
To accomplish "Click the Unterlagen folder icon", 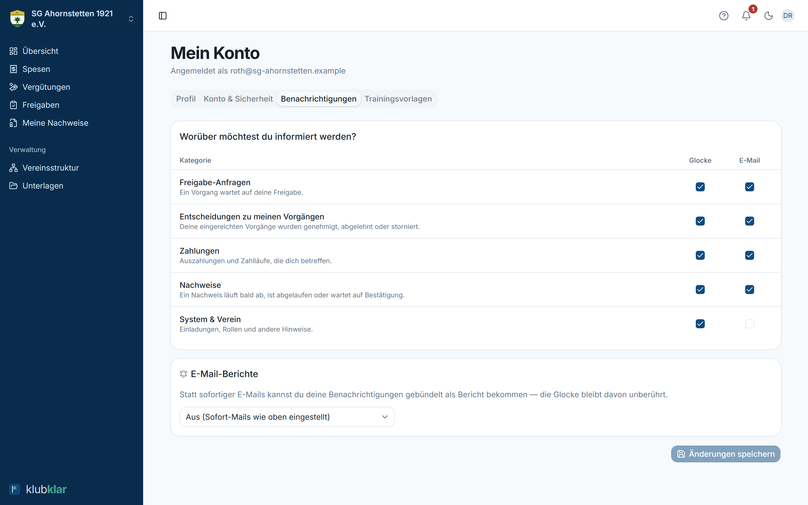I will 13,186.
